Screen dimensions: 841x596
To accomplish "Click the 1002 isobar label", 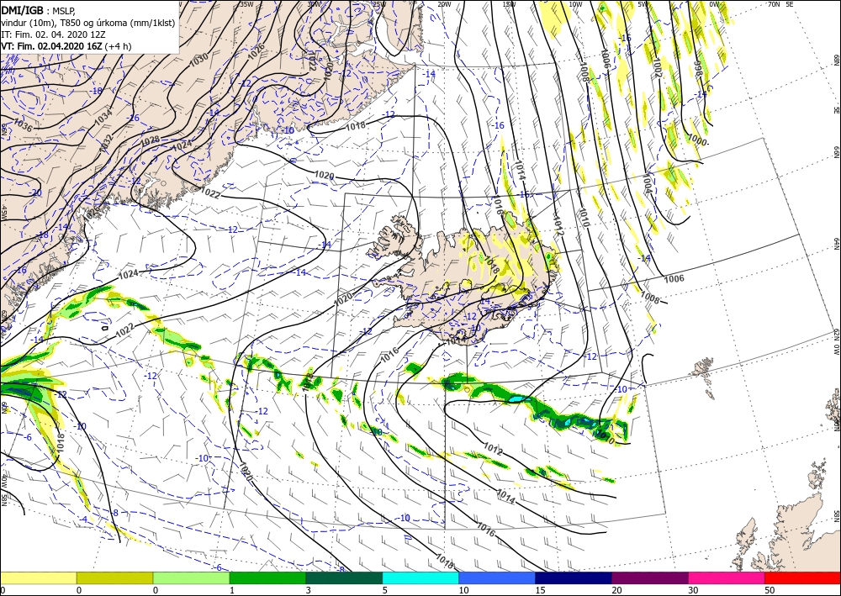I will [x=657, y=68].
